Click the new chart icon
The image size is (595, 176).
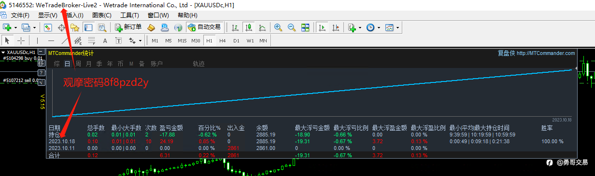7,27
